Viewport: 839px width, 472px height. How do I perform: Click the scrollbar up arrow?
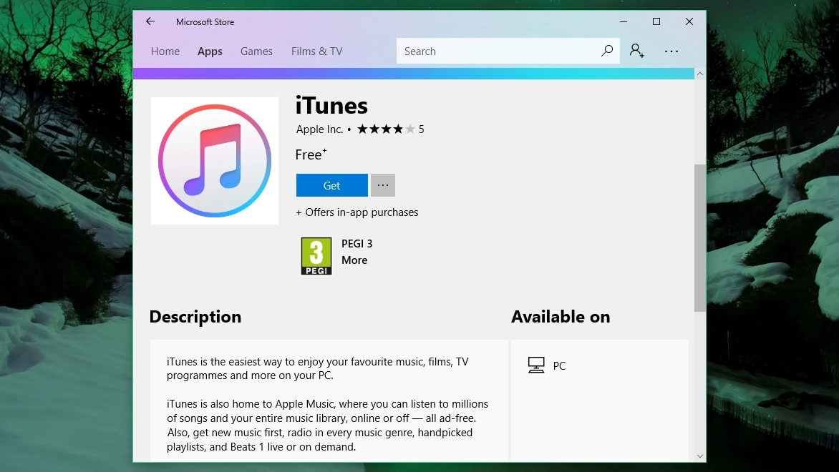tap(700, 74)
